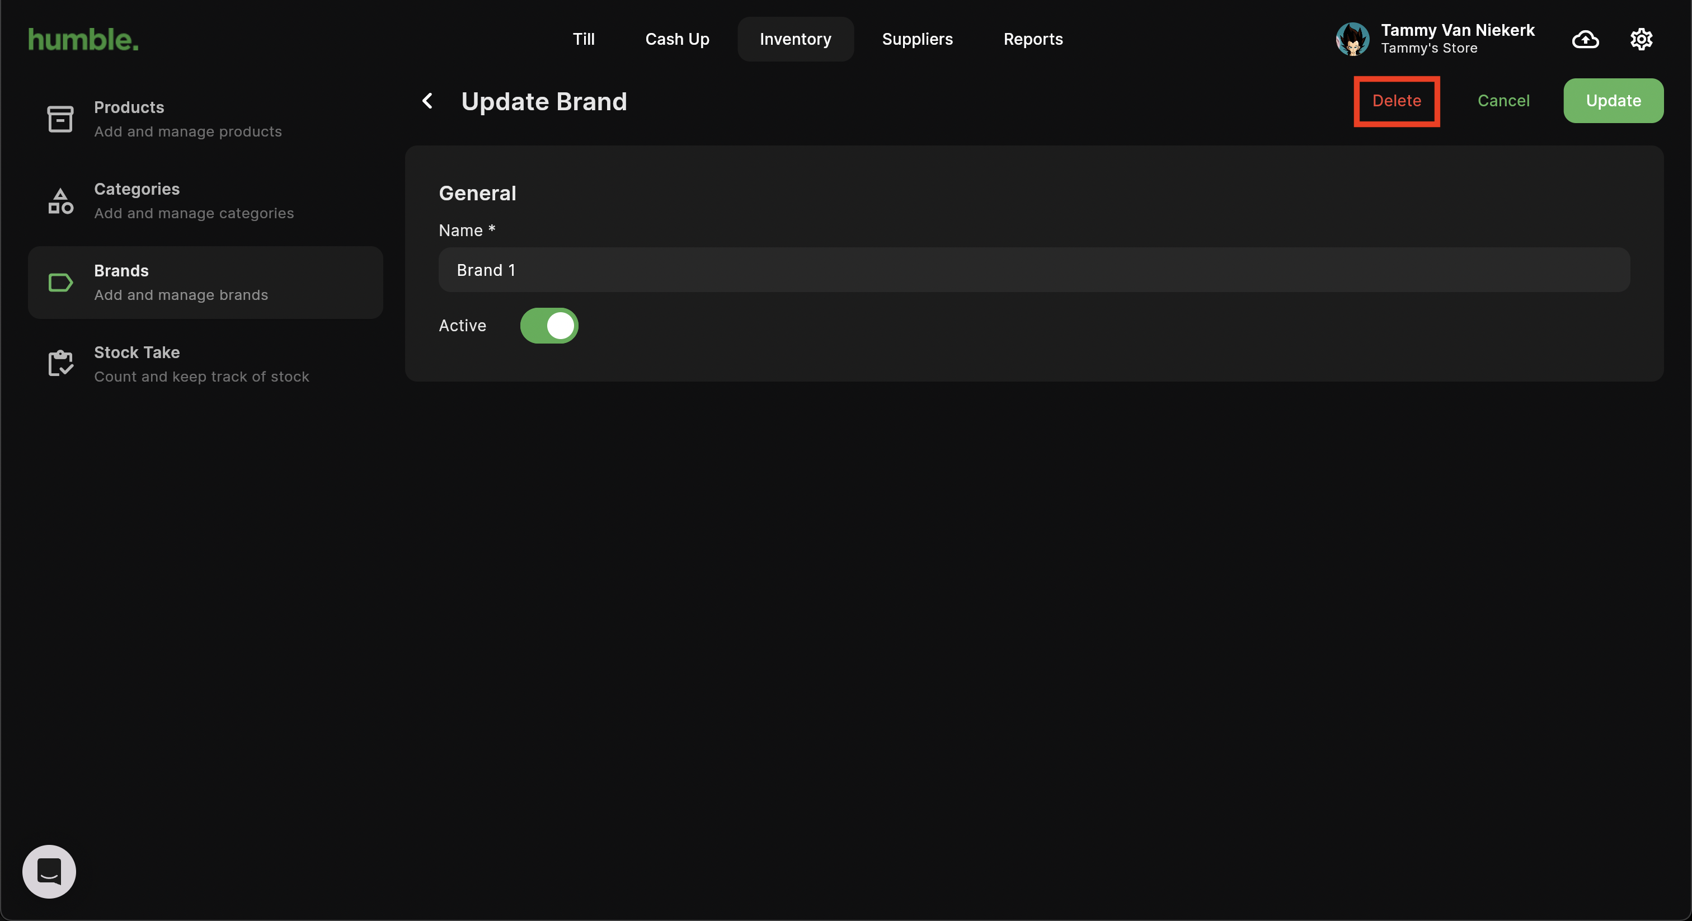Click the Stock Take clipboard icon
This screenshot has width=1692, height=921.
tap(60, 363)
